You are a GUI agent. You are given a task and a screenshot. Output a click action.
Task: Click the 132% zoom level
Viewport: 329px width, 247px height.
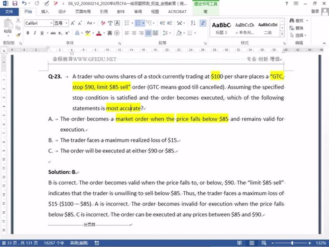click(x=321, y=243)
